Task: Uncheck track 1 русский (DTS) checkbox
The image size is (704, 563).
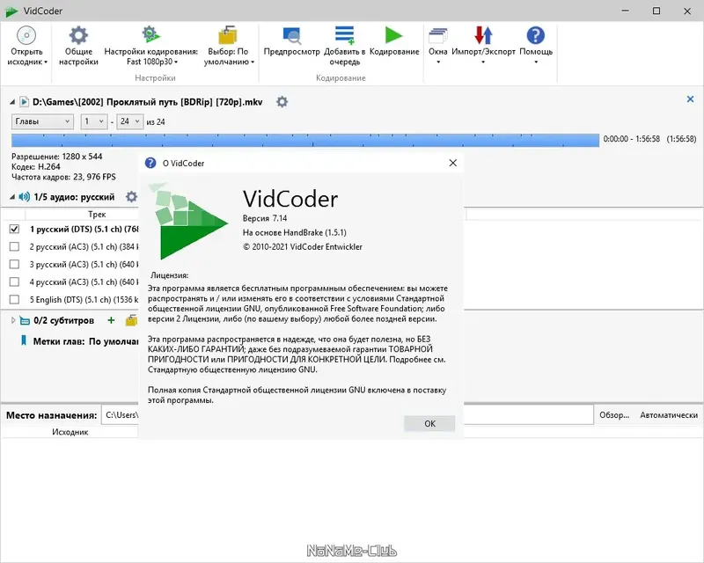Action: click(x=14, y=229)
